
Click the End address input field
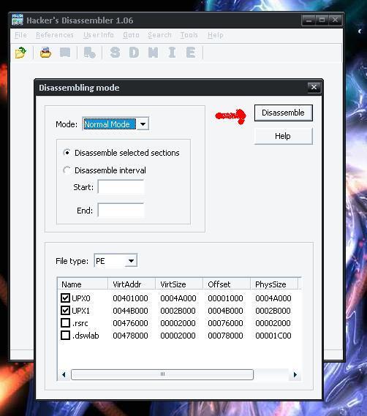point(121,210)
